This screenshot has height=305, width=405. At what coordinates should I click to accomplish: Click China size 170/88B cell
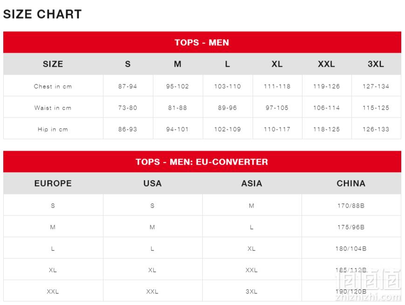point(351,206)
